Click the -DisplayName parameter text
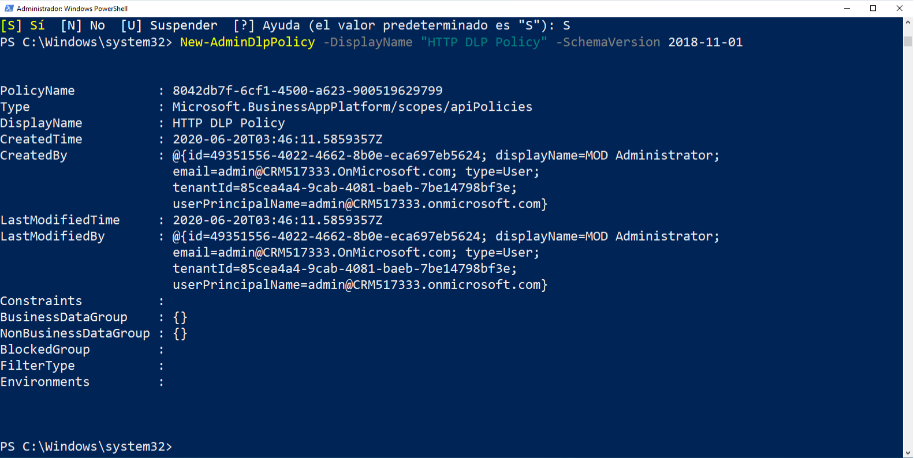The width and height of the screenshot is (914, 458). click(368, 42)
